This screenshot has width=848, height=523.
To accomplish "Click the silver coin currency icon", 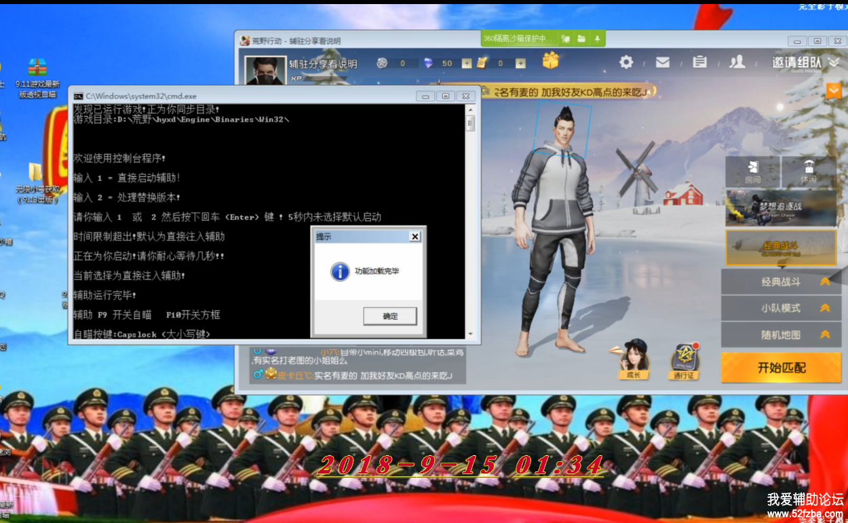I will coord(383,63).
